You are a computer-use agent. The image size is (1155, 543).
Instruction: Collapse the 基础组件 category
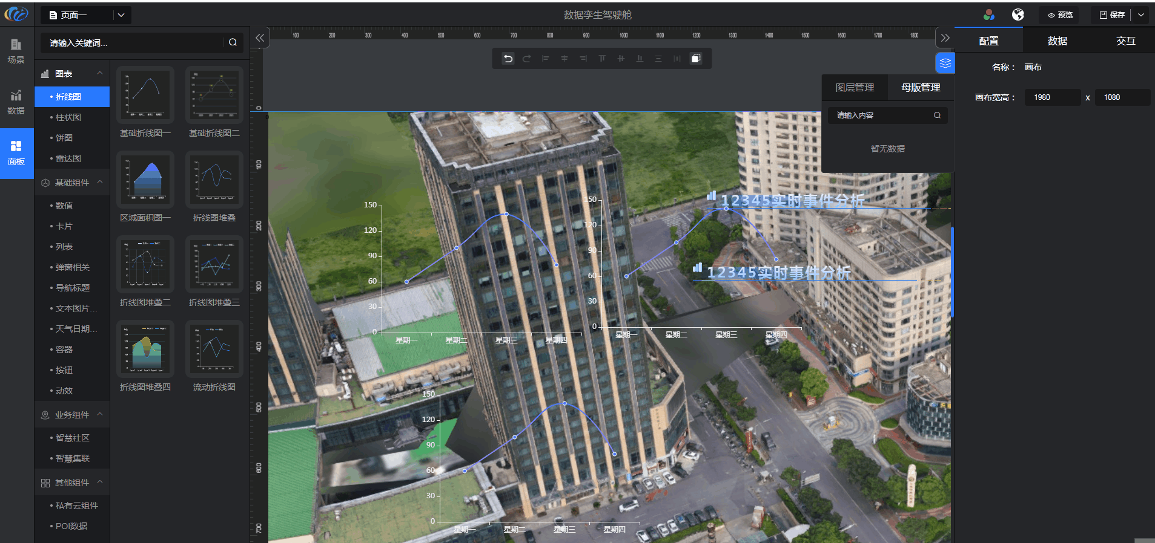100,183
